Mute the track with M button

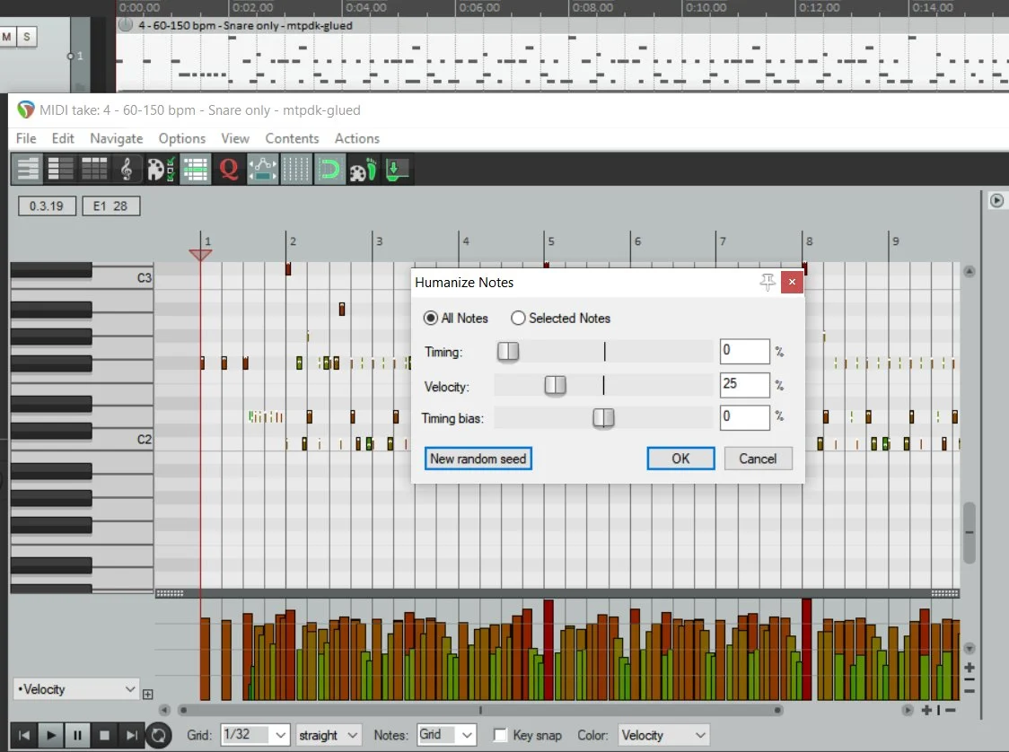[x=7, y=37]
